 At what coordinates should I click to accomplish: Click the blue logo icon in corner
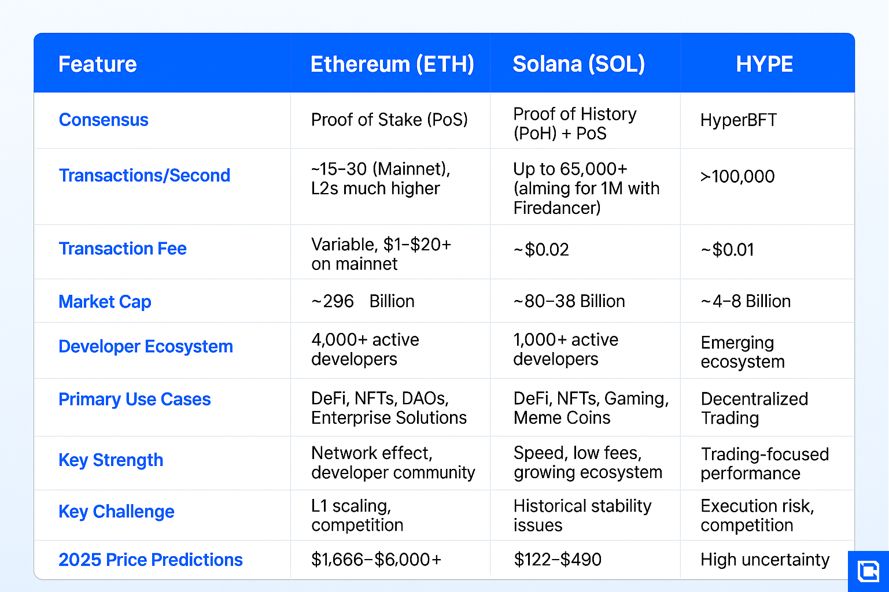pyautogui.click(x=868, y=571)
